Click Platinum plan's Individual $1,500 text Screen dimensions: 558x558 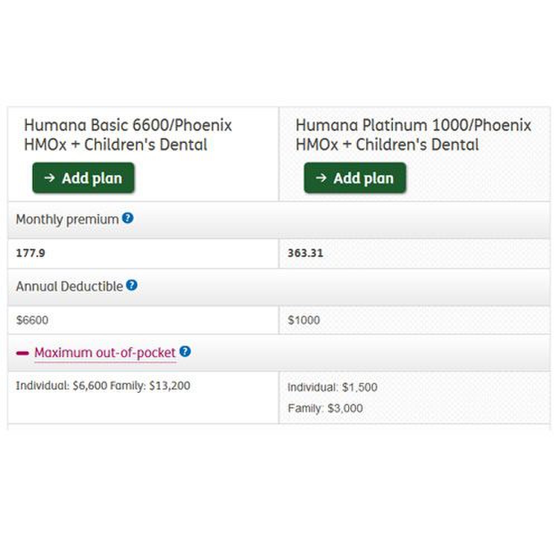[x=332, y=387]
